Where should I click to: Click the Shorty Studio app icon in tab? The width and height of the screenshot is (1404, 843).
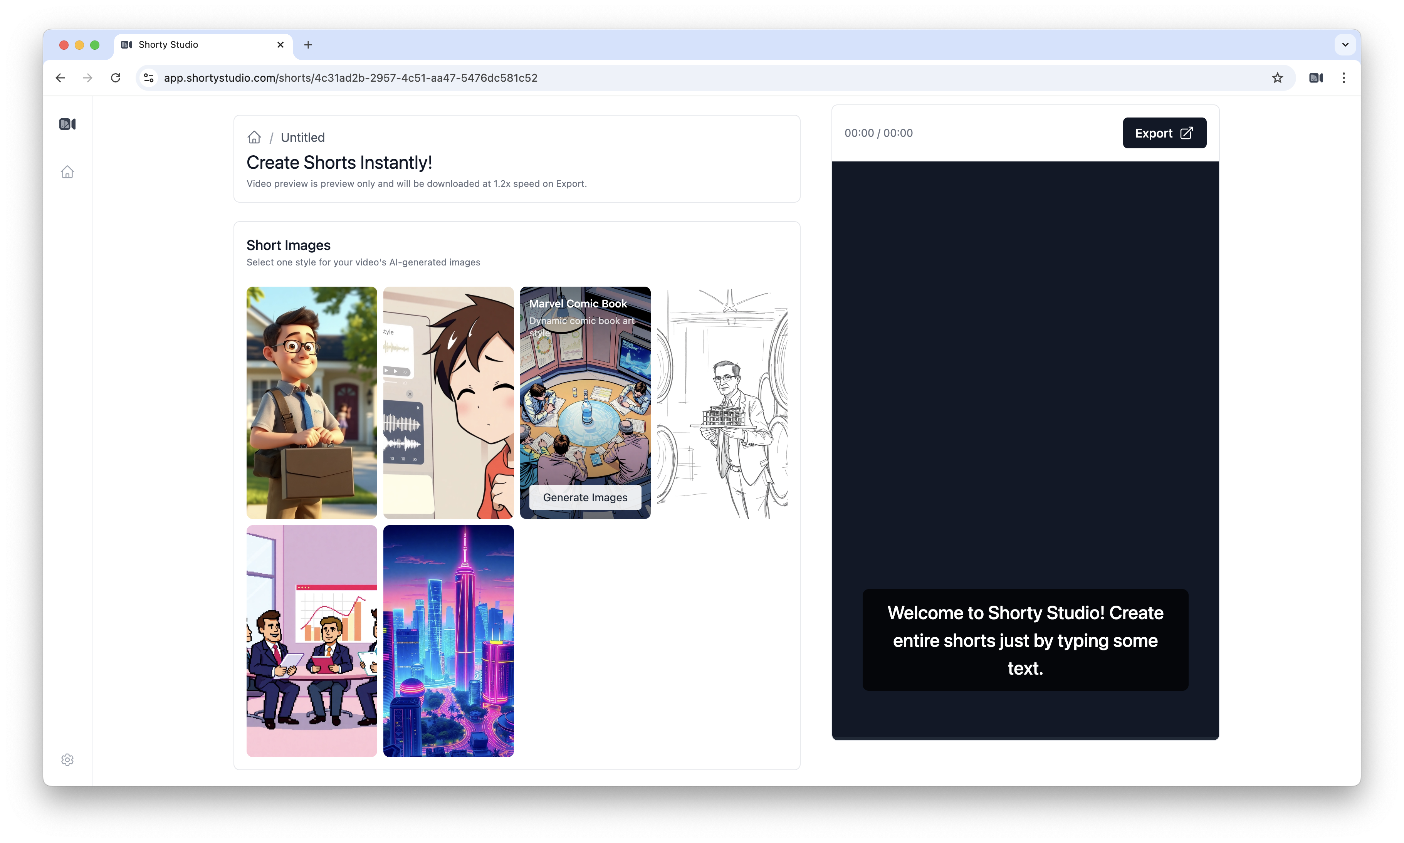pos(128,44)
